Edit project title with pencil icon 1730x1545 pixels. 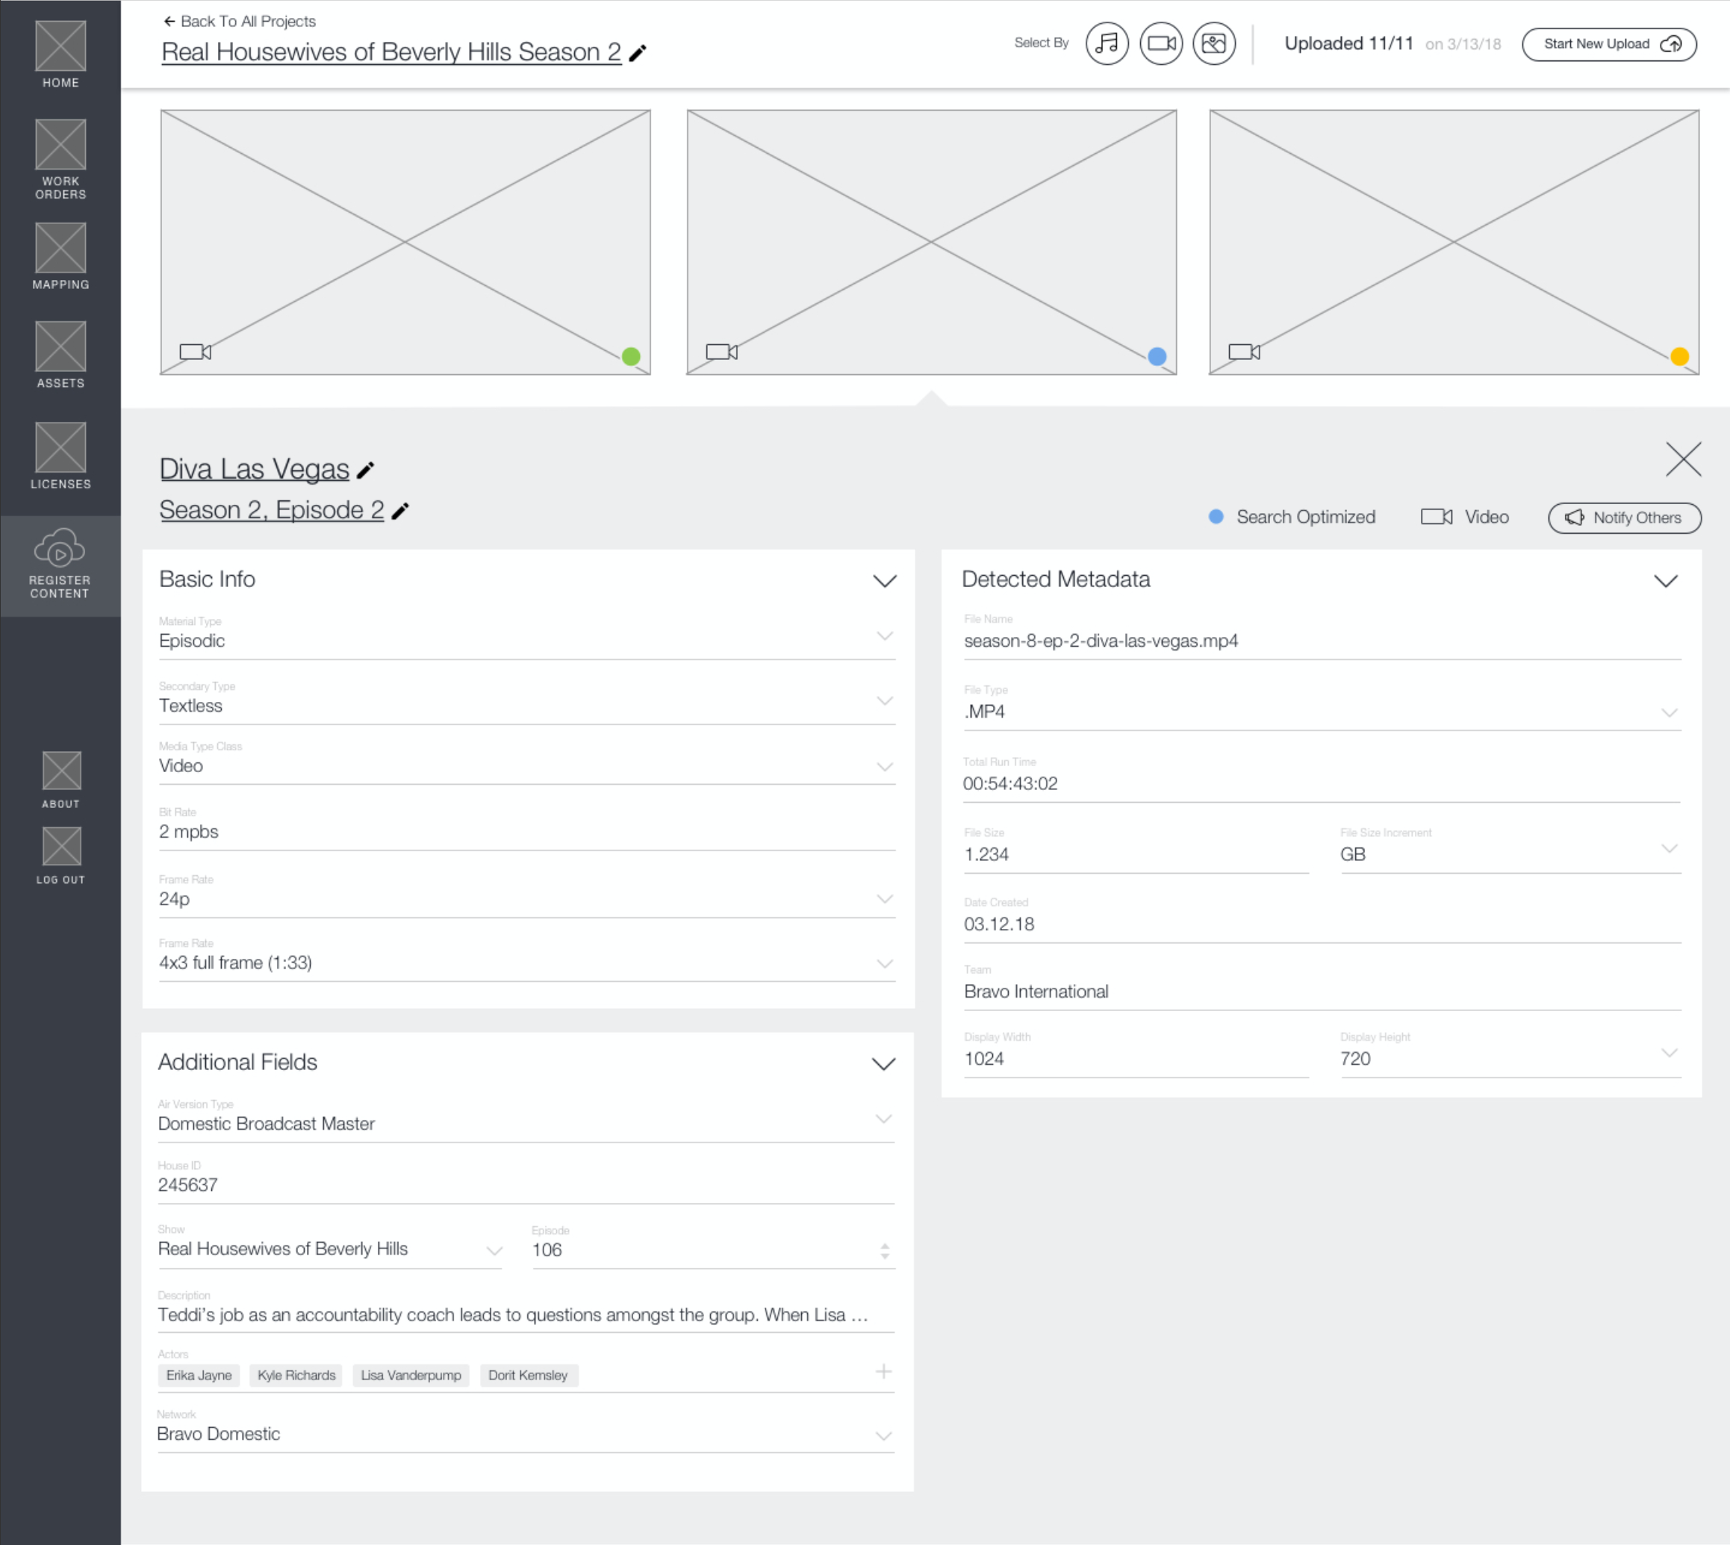[638, 54]
